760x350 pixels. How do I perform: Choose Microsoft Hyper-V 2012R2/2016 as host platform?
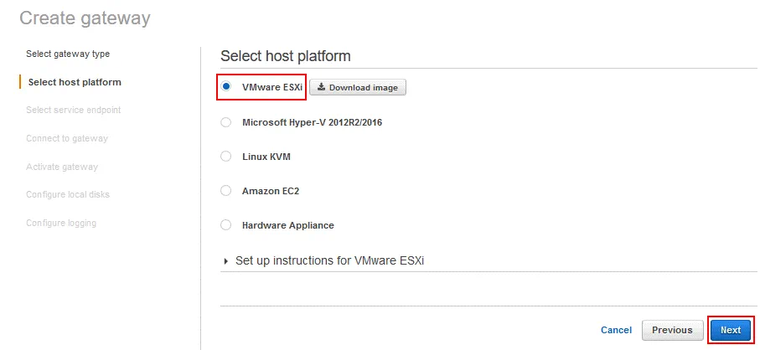(x=225, y=122)
